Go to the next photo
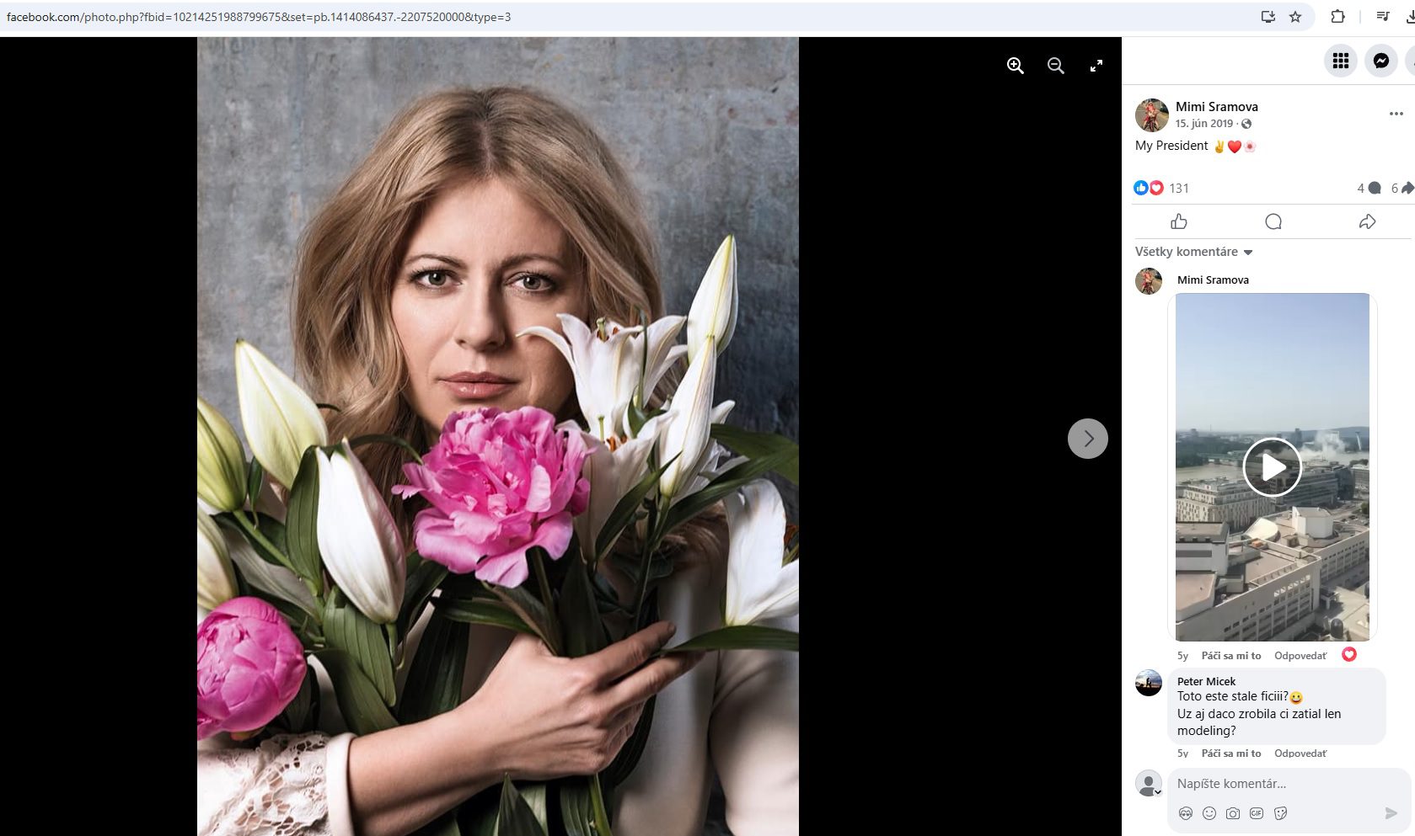The width and height of the screenshot is (1415, 836). tap(1087, 439)
